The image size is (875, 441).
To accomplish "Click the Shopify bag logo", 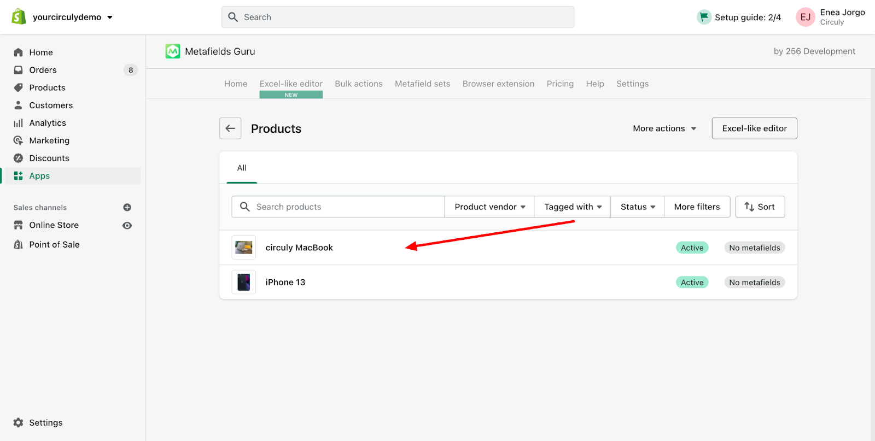I will [19, 17].
